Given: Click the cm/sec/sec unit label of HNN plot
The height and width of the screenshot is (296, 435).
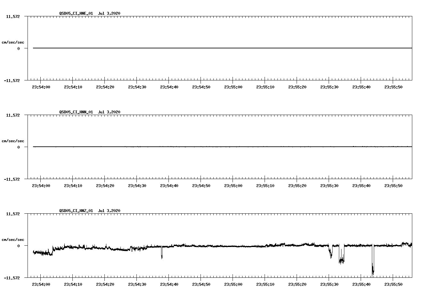Looking at the screenshot, I should [13, 141].
